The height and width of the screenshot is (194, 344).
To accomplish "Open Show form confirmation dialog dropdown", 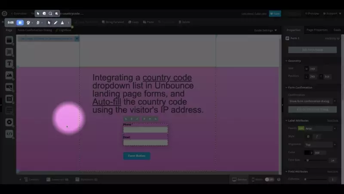I will pos(313,101).
